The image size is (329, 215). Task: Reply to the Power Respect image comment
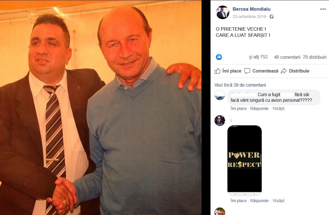259,201
